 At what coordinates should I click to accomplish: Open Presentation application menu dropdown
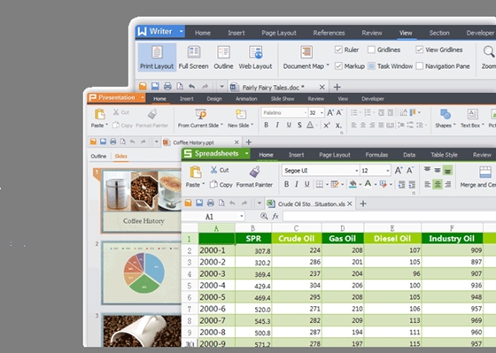[143, 97]
